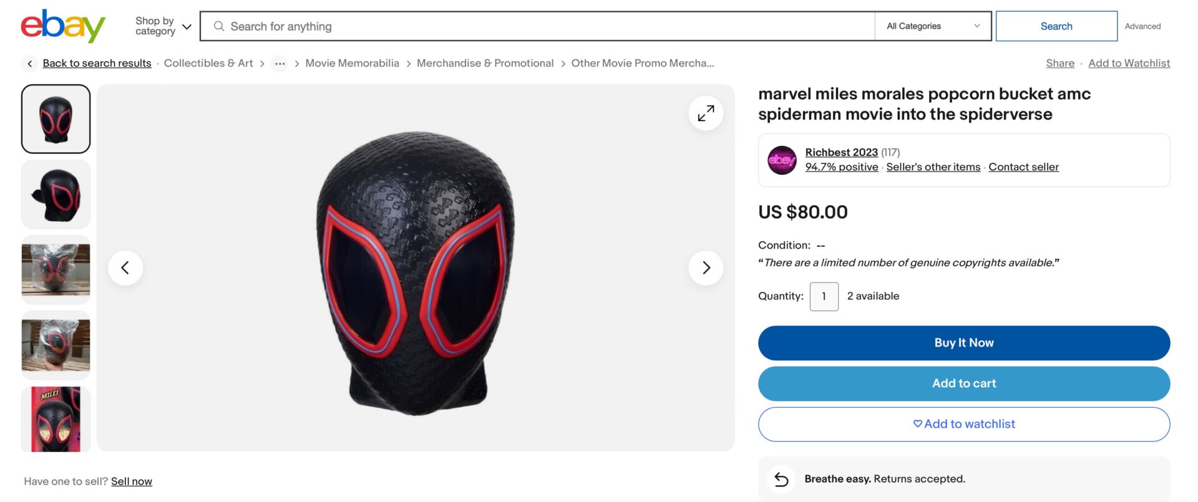Navigate to Collectibles & Art category
This screenshot has height=502, width=1198.
tap(208, 63)
